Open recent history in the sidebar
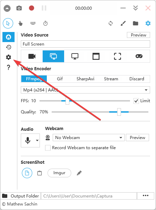156x210 pixels. [x=9, y=47]
